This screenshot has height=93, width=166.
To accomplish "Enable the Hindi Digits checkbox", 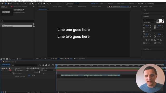I will 155,43.
